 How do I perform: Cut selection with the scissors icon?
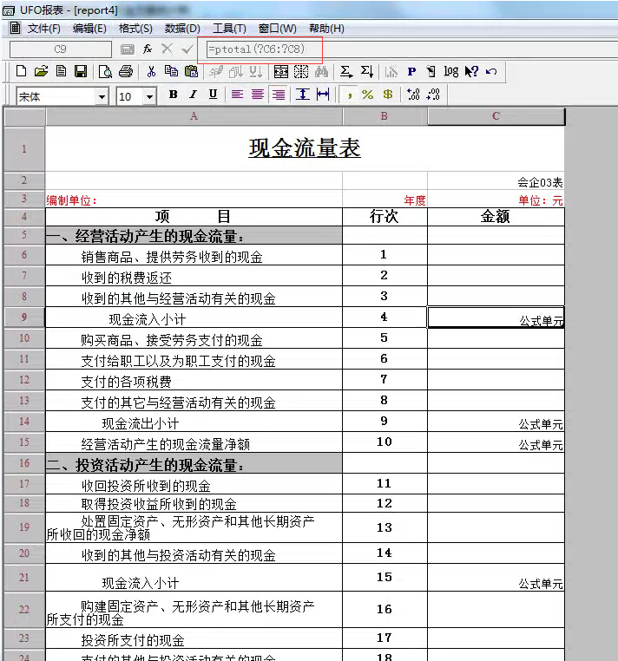click(x=151, y=71)
